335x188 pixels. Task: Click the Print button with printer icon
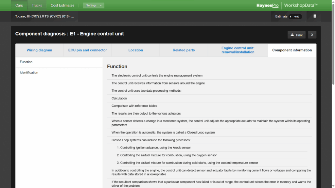click(296, 35)
